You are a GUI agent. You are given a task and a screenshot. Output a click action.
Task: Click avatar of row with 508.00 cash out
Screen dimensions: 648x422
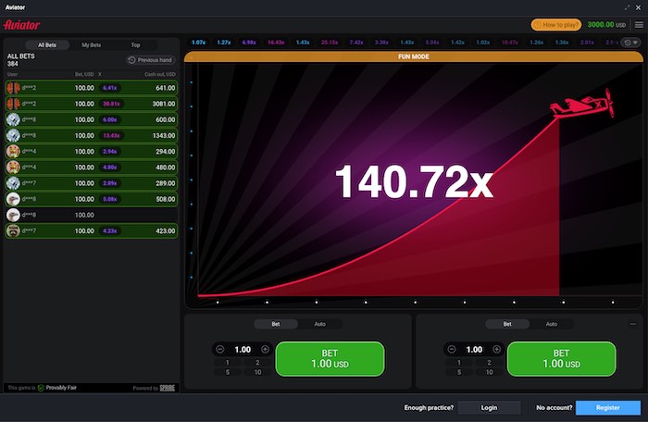(x=13, y=199)
